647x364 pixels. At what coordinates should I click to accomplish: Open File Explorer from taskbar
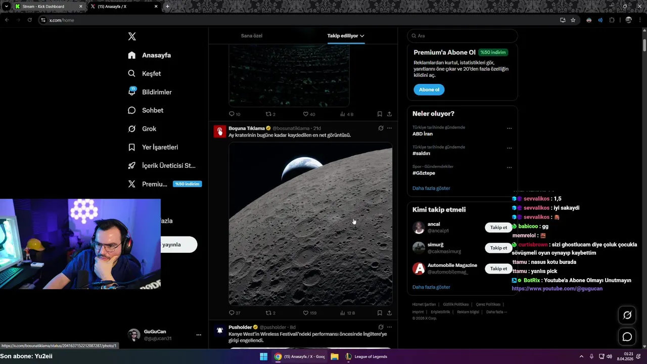[x=335, y=356]
